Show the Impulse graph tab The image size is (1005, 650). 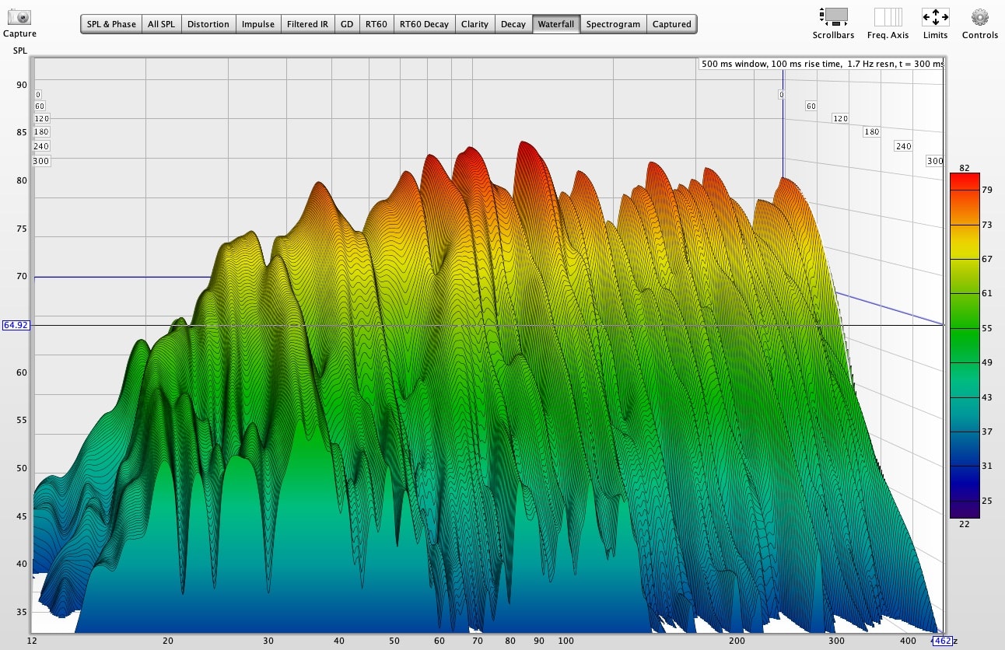pos(257,24)
